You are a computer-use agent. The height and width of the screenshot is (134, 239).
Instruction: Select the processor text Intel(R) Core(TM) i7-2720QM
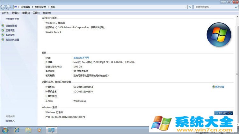89,62
